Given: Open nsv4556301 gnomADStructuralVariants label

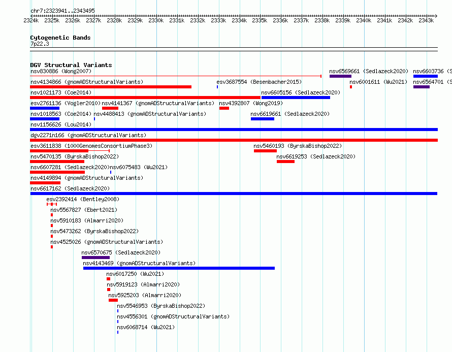Looking at the screenshot, I should coord(173,316).
